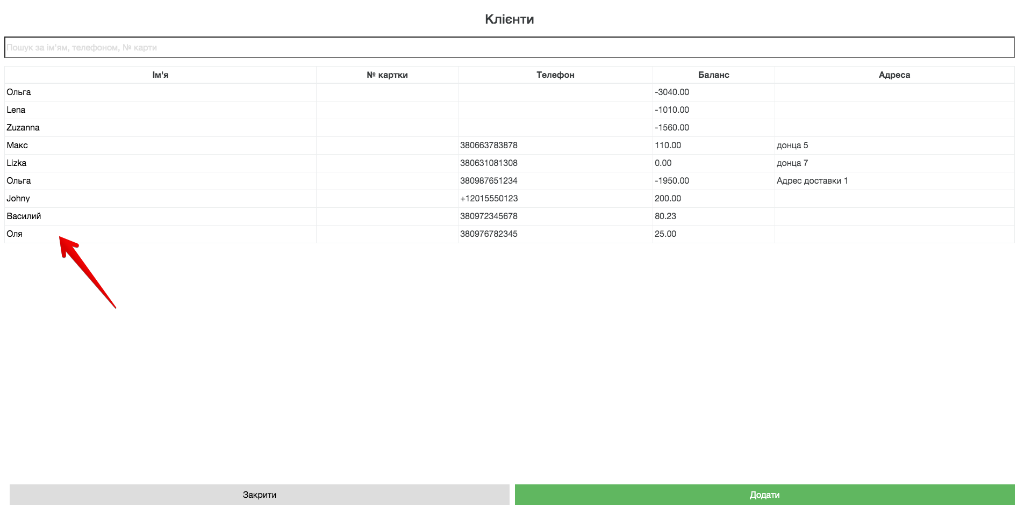Click phone number 380663783878
1017x508 pixels.
489,146
